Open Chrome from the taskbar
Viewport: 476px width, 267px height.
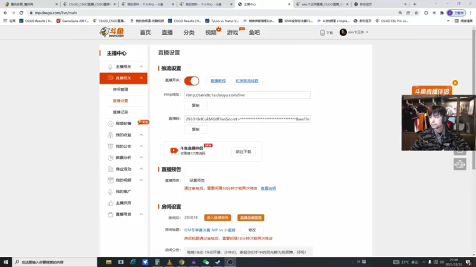coord(181,262)
